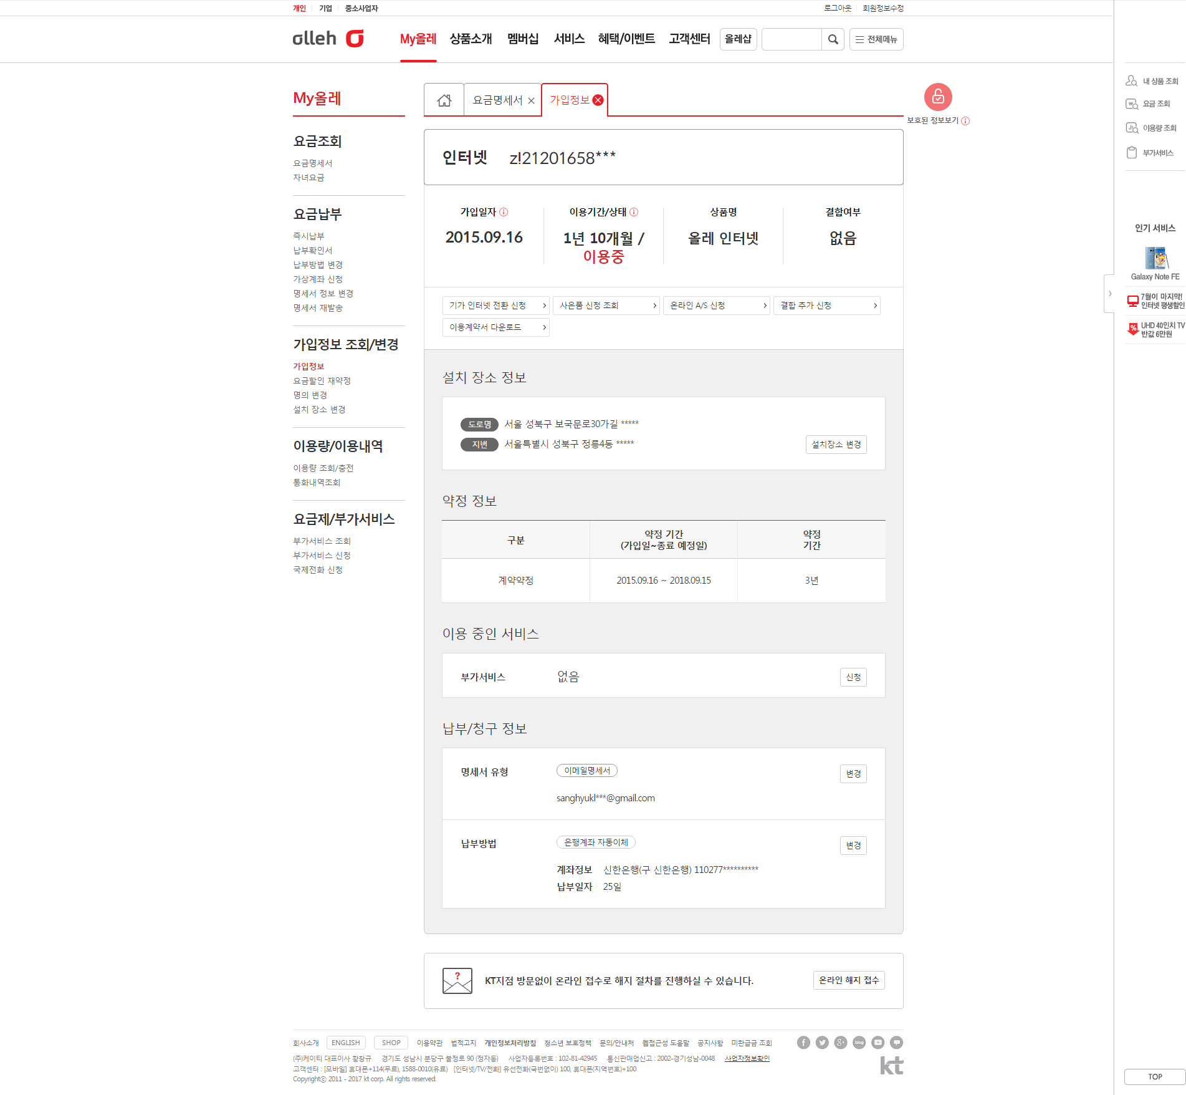Viewport: 1186px width, 1095px height.
Task: Open 이용계약서 다운로드 link
Action: [495, 327]
